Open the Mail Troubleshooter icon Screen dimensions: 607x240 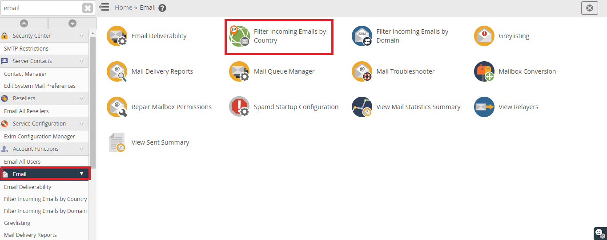click(362, 71)
